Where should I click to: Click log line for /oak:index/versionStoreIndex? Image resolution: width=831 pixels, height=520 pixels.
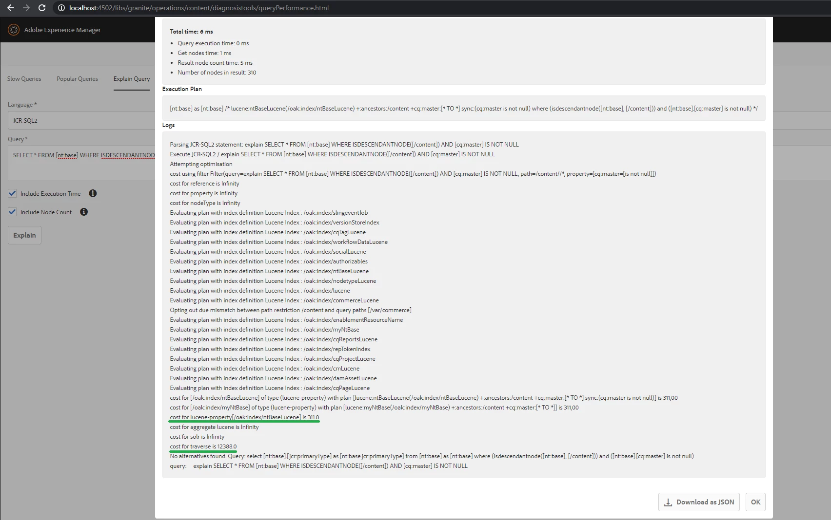coord(275,223)
